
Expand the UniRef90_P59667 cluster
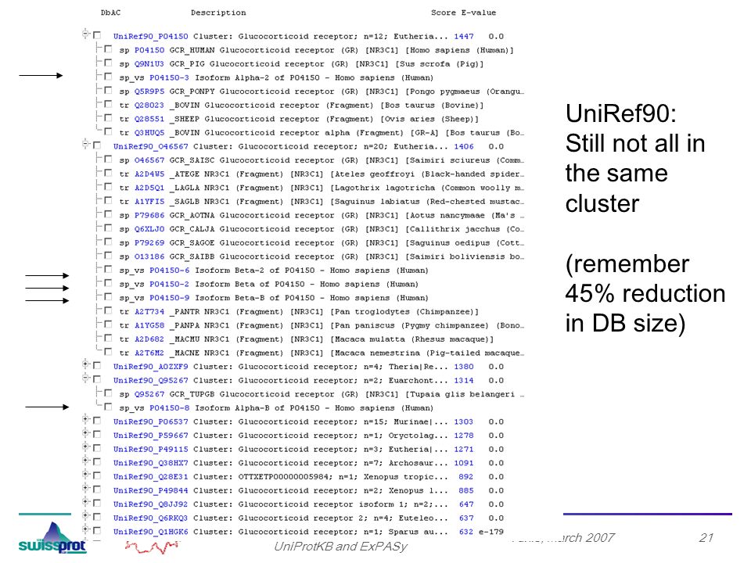coord(86,433)
